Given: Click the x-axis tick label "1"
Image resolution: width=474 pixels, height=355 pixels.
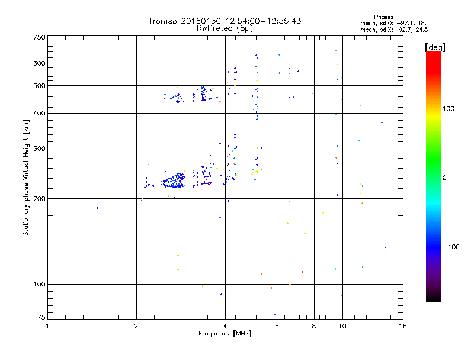Looking at the screenshot, I should pyautogui.click(x=47, y=326).
